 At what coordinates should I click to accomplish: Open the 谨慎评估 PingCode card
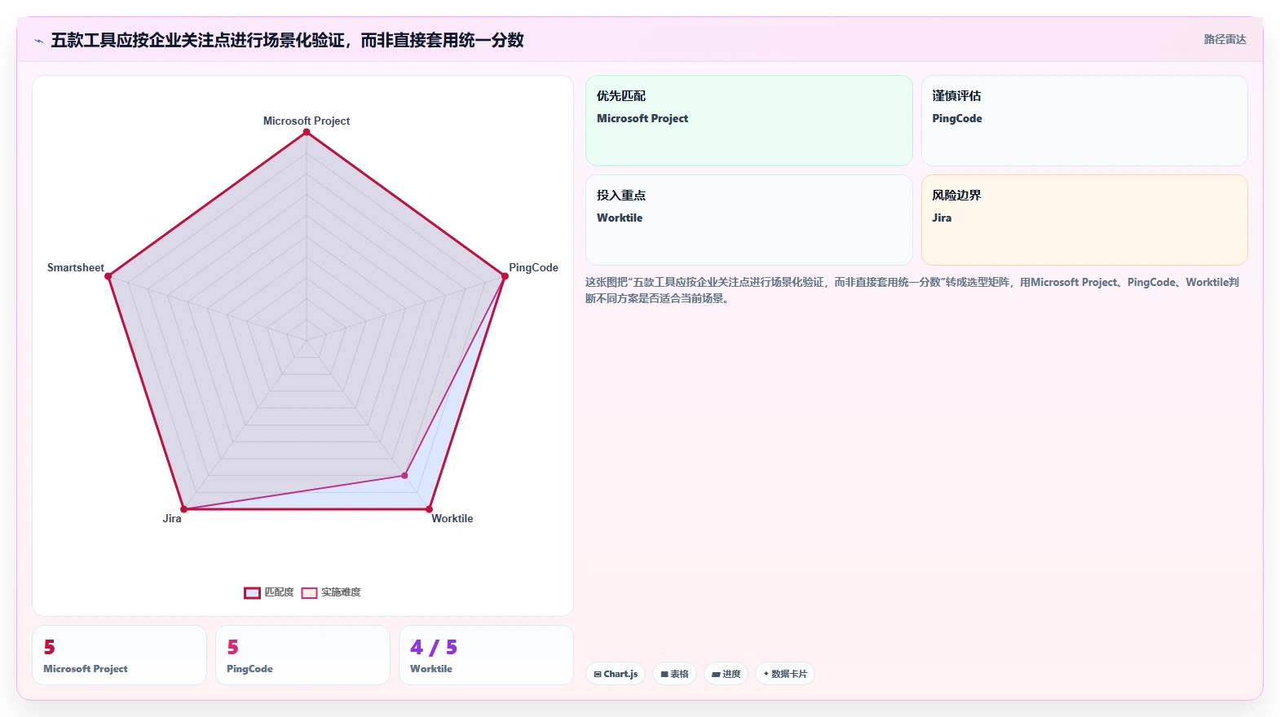(x=1084, y=121)
